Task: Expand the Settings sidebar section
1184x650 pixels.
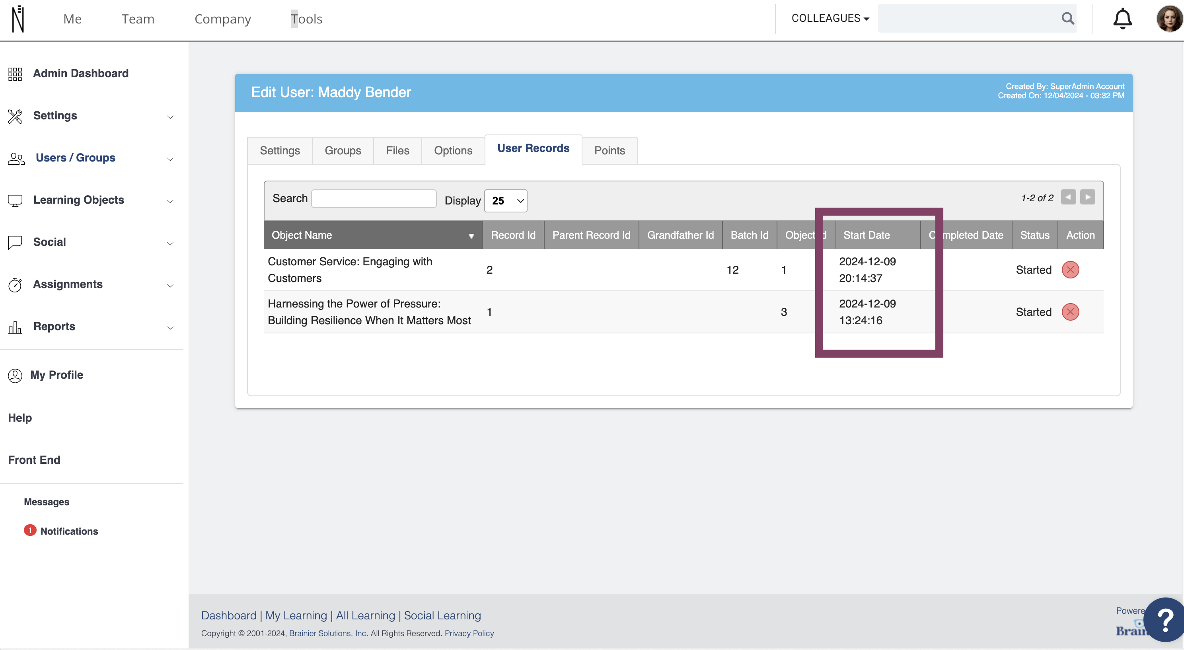Action: click(170, 117)
